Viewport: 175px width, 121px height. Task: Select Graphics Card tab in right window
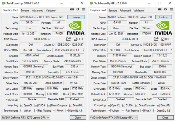coord(98,10)
